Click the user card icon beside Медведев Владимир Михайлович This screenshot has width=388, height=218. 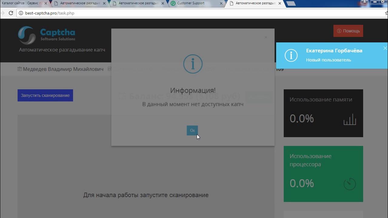[x=20, y=69]
